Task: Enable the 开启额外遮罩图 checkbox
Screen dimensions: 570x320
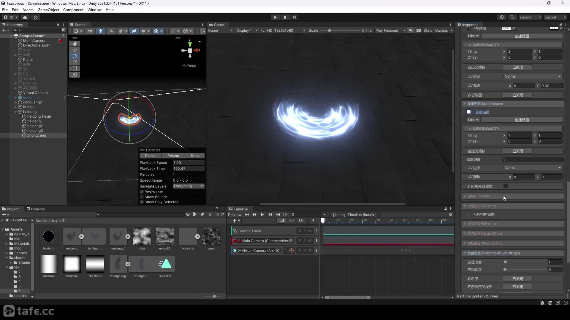Action: click(506, 186)
